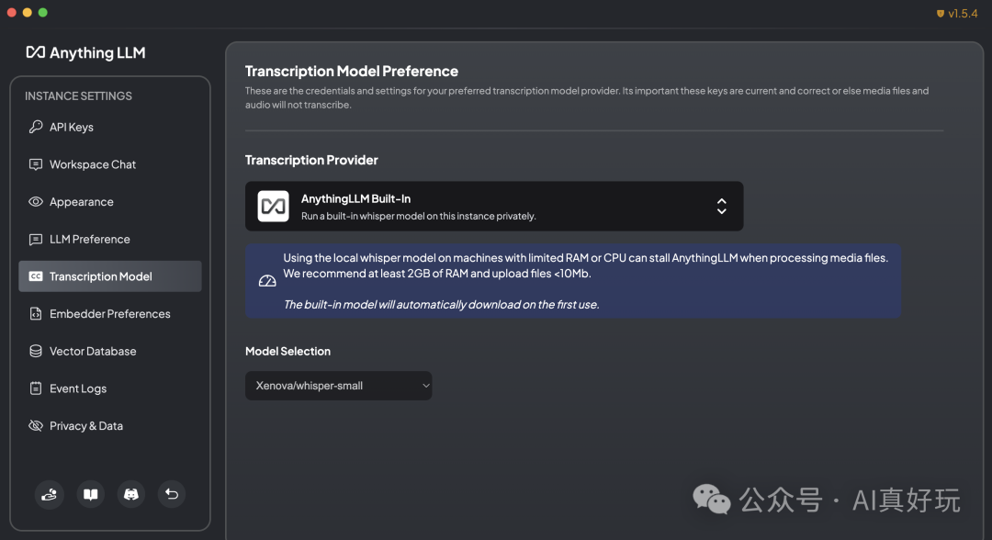Click the Appearance eye icon
This screenshot has width=992, height=540.
tap(36, 202)
